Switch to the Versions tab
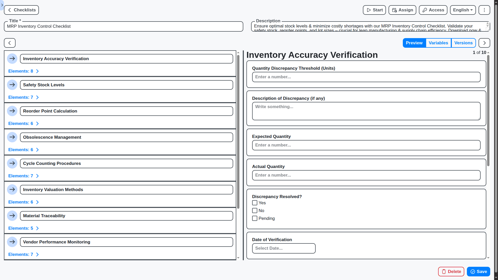The image size is (498, 280). pos(464,43)
